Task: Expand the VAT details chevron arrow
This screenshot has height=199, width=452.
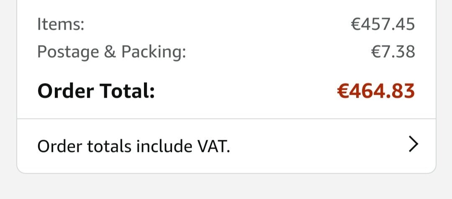Action: click(x=413, y=145)
